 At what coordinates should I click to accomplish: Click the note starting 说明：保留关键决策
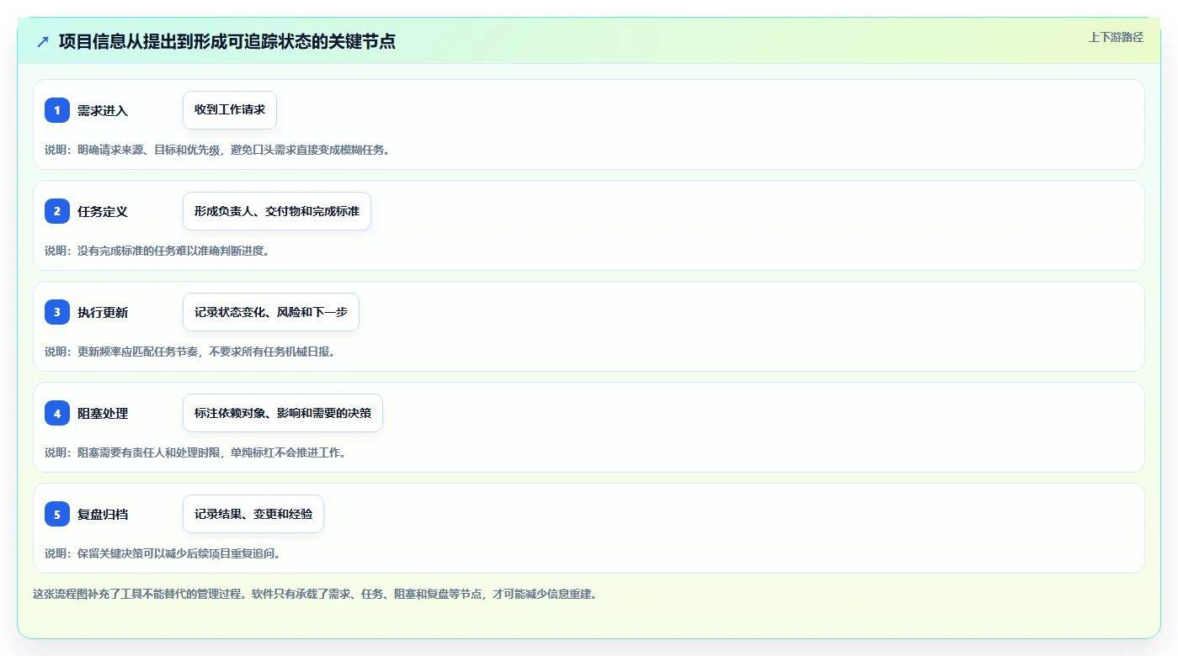tap(163, 553)
